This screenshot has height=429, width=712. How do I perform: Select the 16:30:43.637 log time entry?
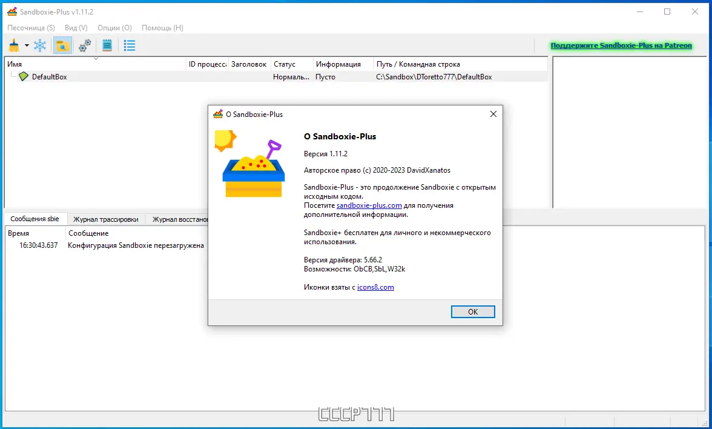coord(39,245)
